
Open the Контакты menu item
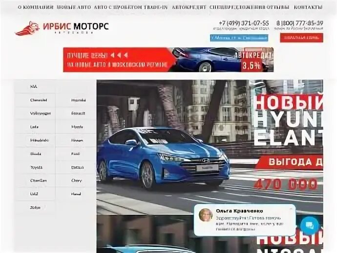308,7
